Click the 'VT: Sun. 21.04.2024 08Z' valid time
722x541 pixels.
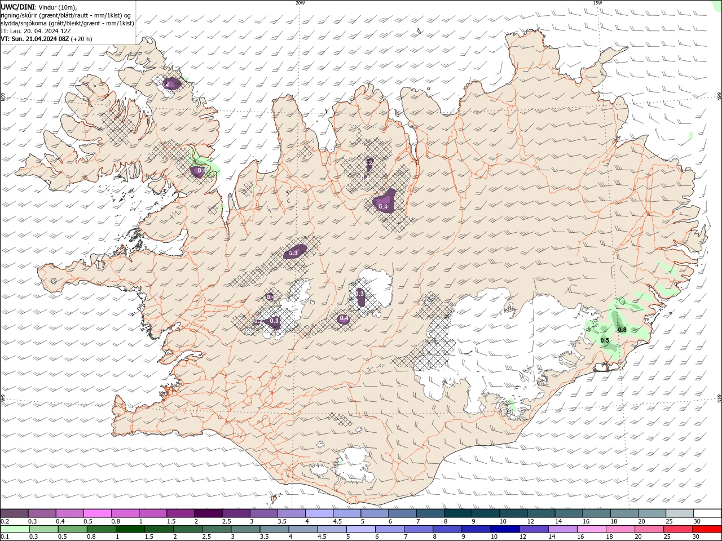(34, 39)
